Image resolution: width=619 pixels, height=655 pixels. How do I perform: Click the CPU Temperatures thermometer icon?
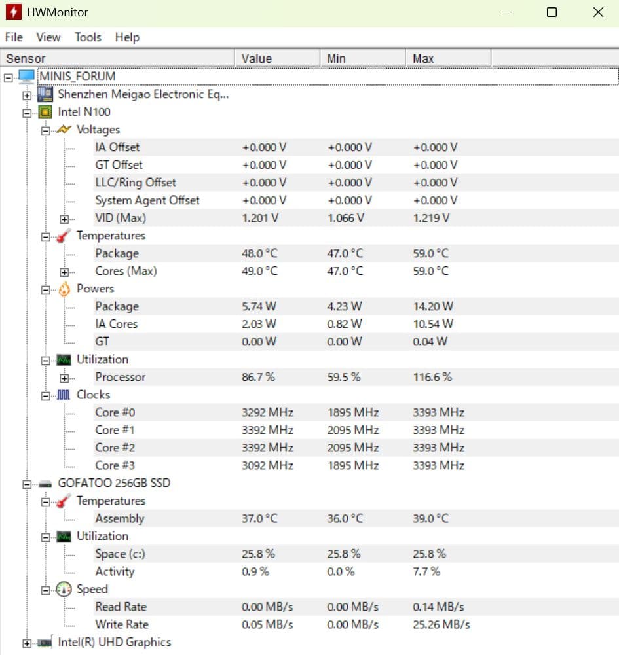point(64,236)
